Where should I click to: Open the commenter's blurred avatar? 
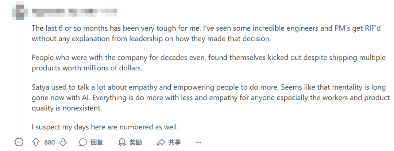[19, 11]
